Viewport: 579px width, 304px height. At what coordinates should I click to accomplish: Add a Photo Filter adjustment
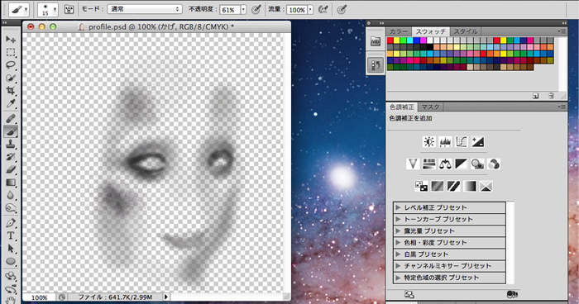[x=477, y=164]
